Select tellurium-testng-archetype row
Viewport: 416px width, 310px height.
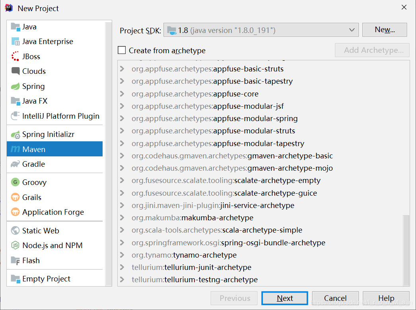point(260,280)
